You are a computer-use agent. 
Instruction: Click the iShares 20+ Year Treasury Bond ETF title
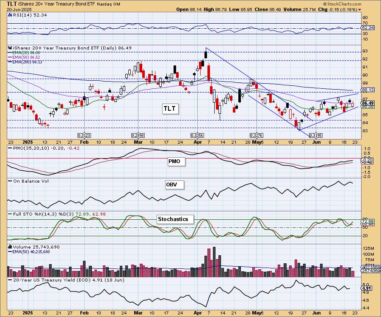pos(57,4)
